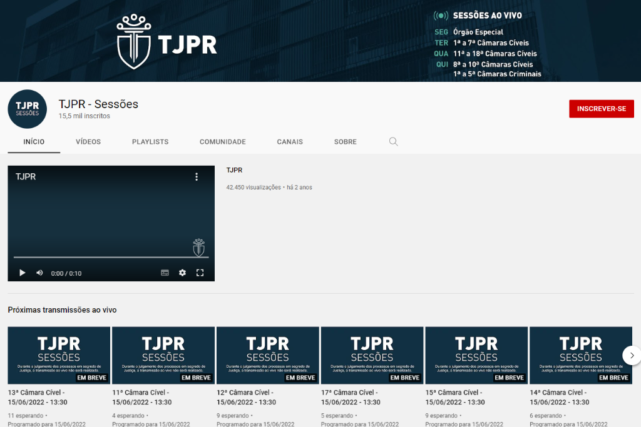Open the 11ª Câmara Cível stream title
This screenshot has height=427, width=641.
point(142,397)
